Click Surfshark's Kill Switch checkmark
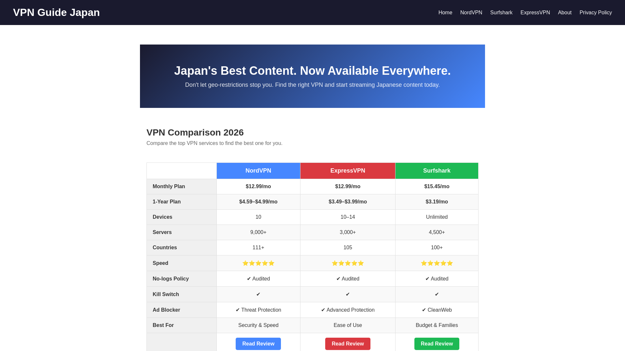Image resolution: width=625 pixels, height=351 pixels. tap(437, 294)
